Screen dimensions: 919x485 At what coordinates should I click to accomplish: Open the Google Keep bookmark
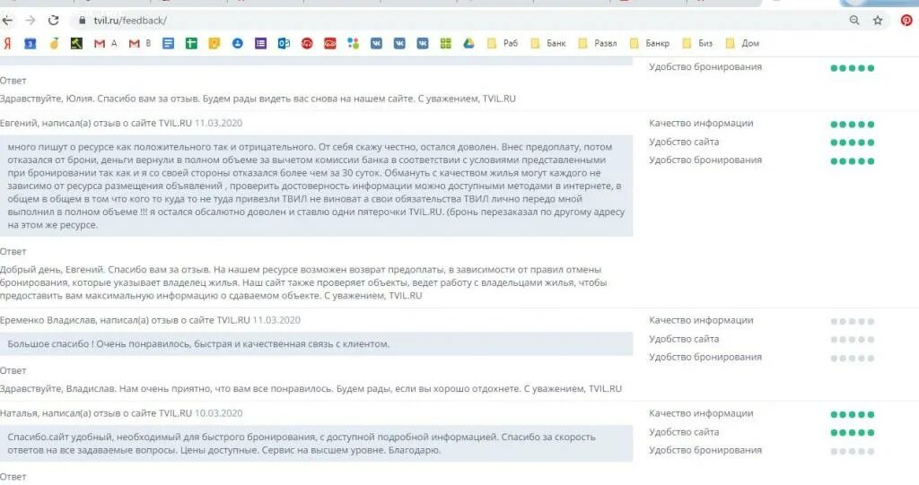[214, 43]
